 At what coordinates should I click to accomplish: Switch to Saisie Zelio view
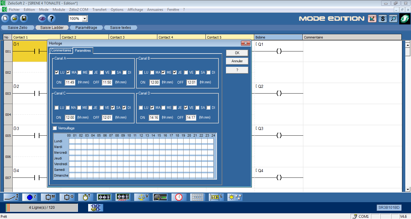click(17, 28)
